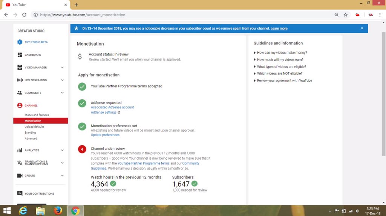Screen dimensions: 386x216
Task: Click the red Channel profile icon
Action: point(20,105)
